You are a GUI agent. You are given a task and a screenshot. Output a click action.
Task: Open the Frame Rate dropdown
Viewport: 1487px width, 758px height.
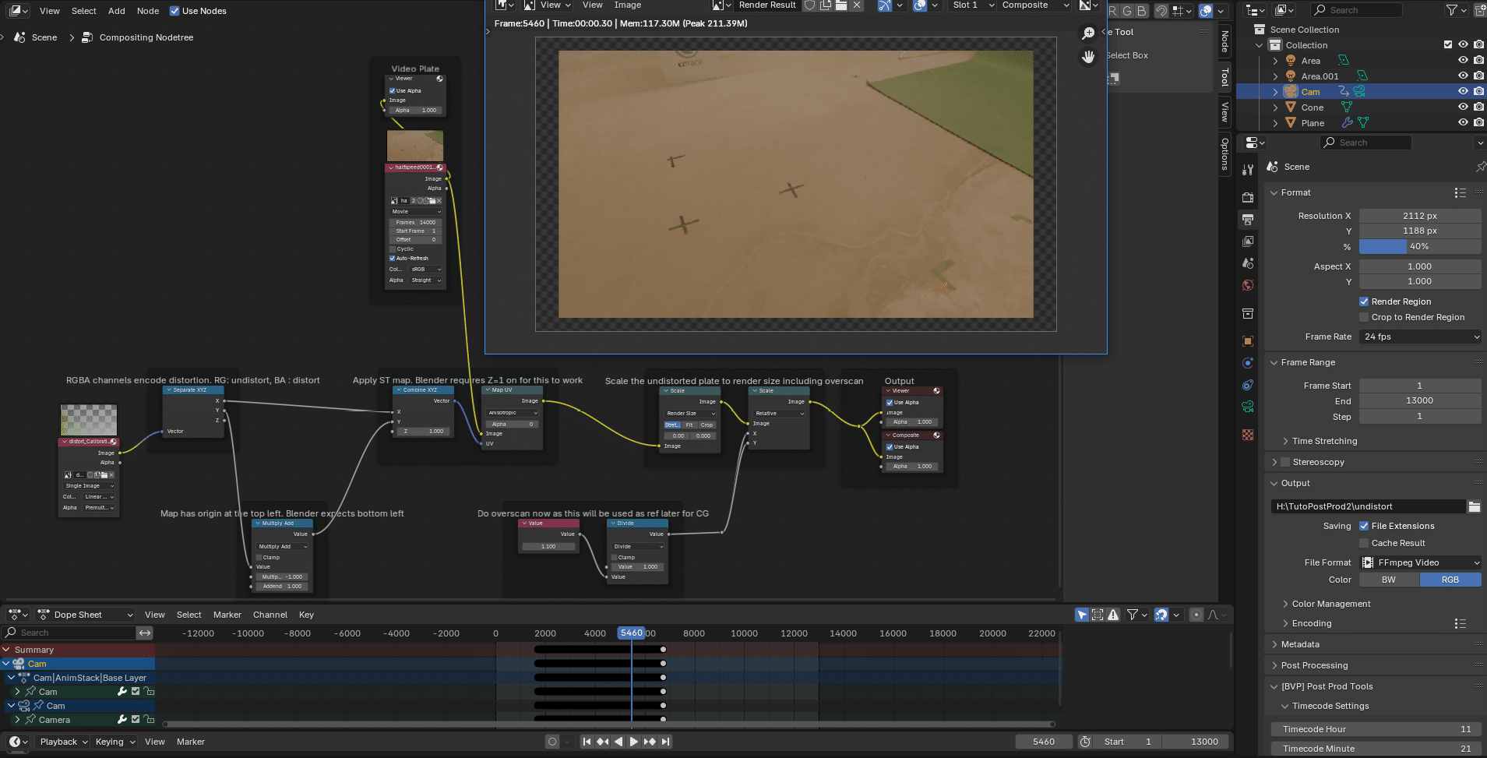pyautogui.click(x=1420, y=337)
